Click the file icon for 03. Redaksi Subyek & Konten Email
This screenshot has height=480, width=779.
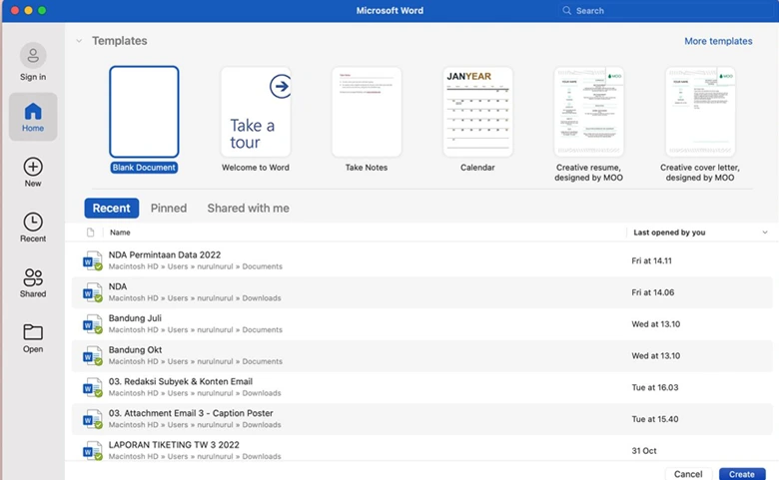pyautogui.click(x=93, y=387)
